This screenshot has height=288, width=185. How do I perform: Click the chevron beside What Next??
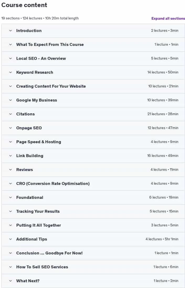coord(10,281)
